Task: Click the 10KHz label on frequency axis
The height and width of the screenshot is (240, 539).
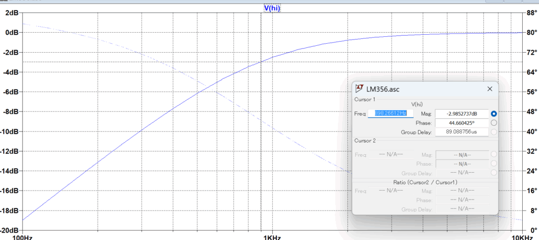Action: coord(520,236)
